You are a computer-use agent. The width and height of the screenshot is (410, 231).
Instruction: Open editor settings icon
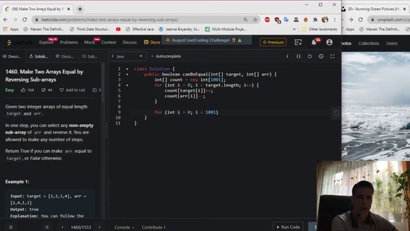point(321,56)
